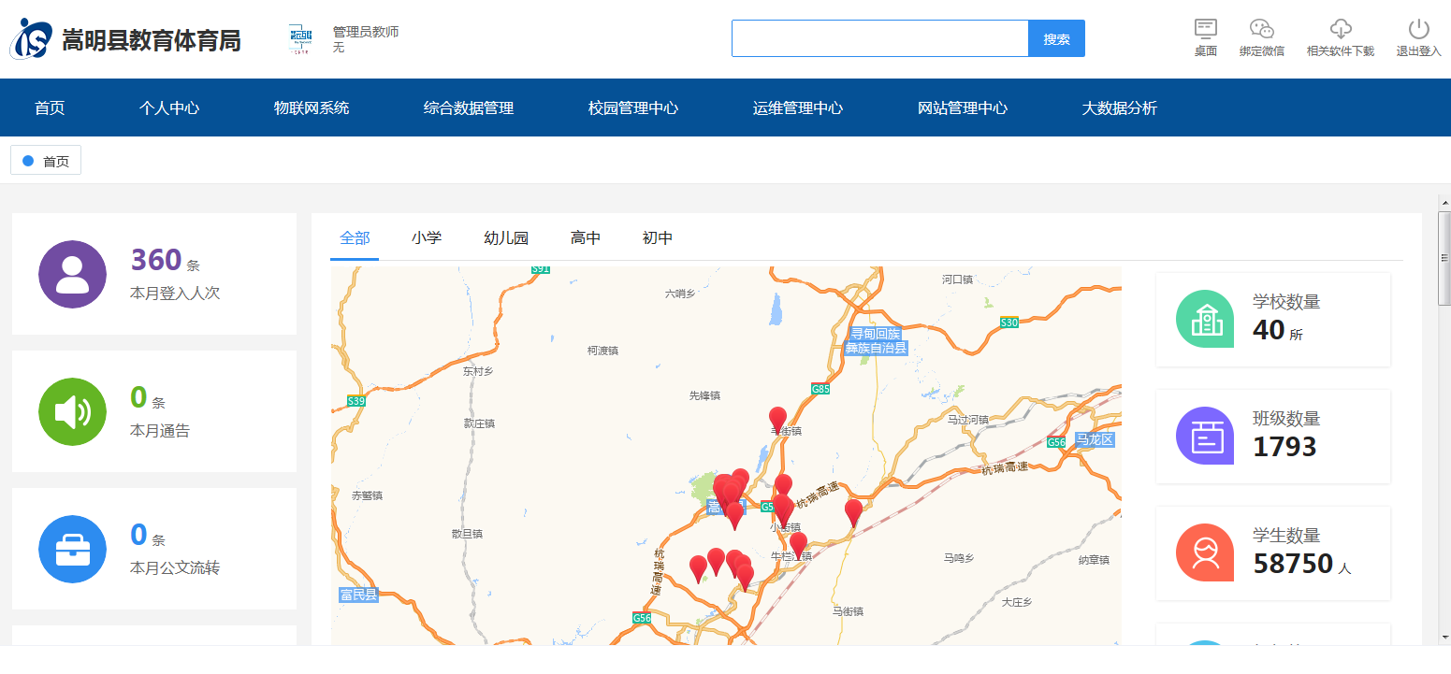Viewport: 1451px width, 674px height.
Task: Open the 物联网系统 menu
Action: (x=311, y=108)
